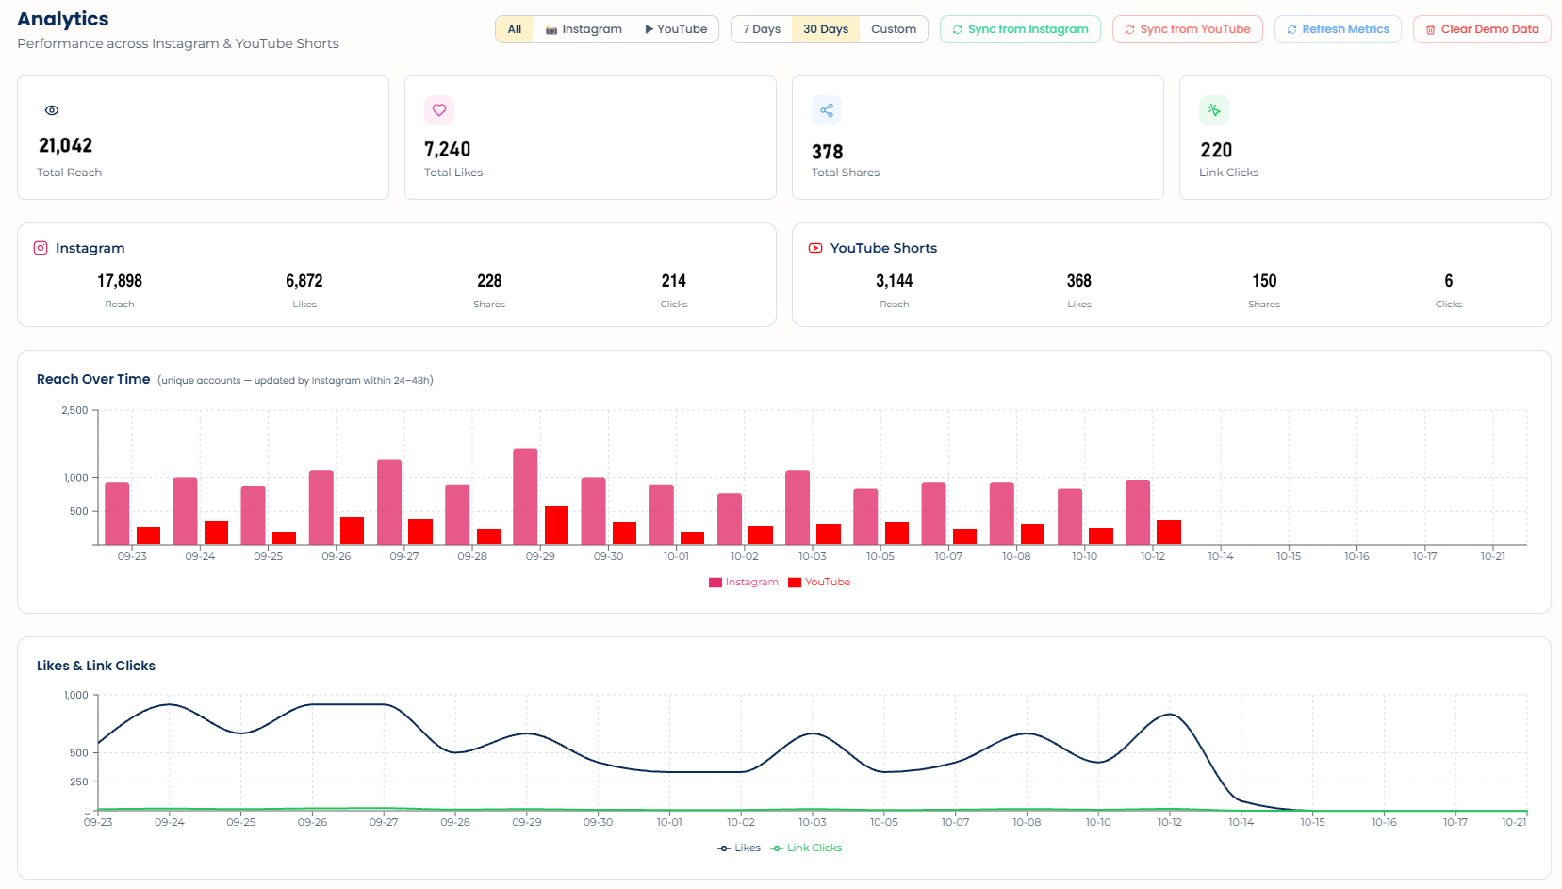Click Instagram clicks value 214
This screenshot has height=889, width=1562.
click(x=674, y=281)
